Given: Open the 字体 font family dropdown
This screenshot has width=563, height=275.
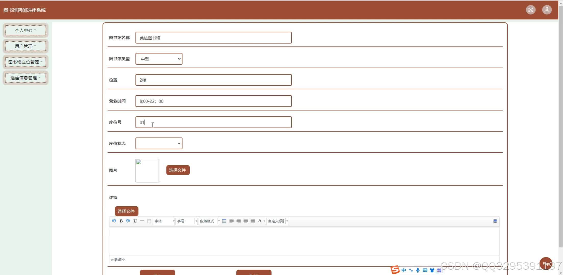Looking at the screenshot, I should [164, 221].
